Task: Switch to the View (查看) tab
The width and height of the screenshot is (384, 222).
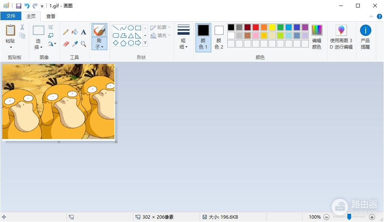Action: click(51, 16)
